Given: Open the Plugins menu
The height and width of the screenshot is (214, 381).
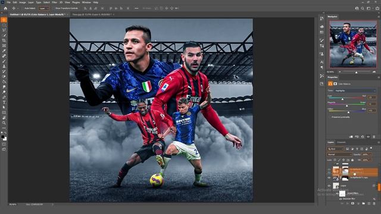Looking at the screenshot, I should [x=76, y=2].
